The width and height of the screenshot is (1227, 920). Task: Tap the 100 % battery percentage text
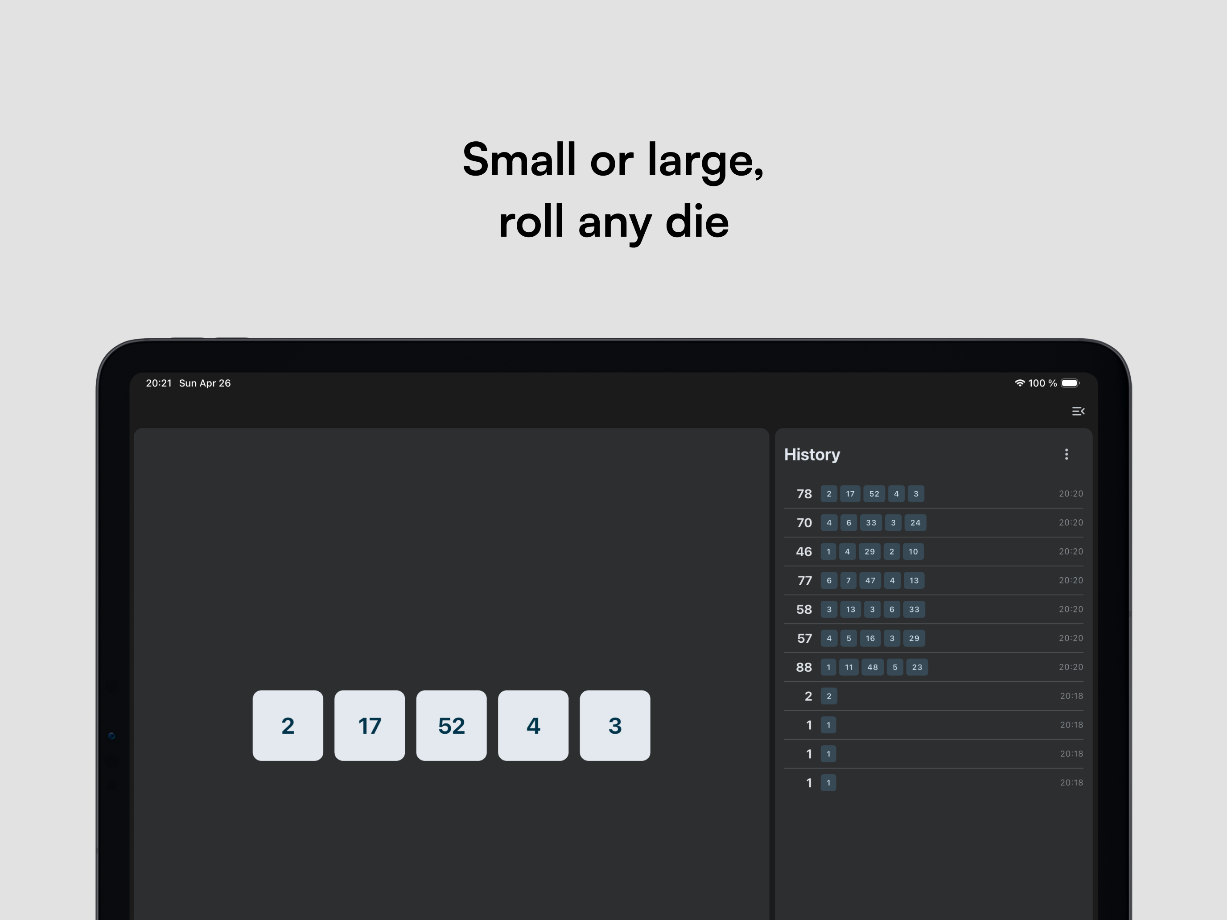click(1042, 383)
